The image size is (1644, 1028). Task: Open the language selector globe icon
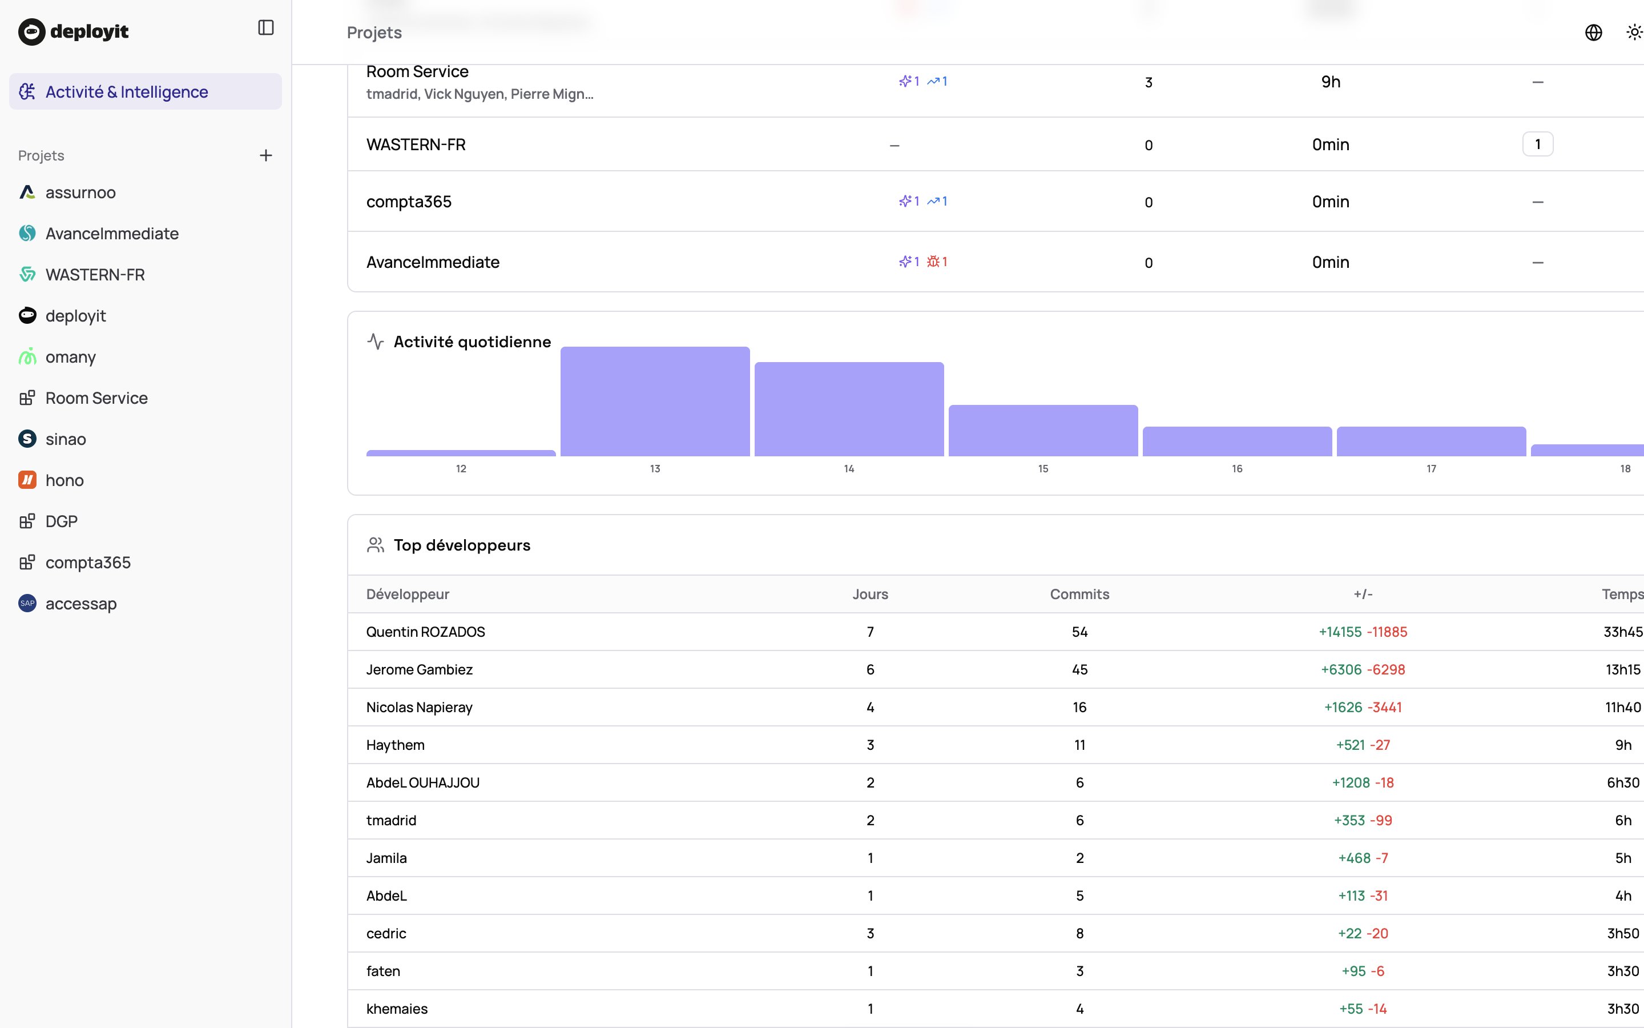click(1594, 32)
